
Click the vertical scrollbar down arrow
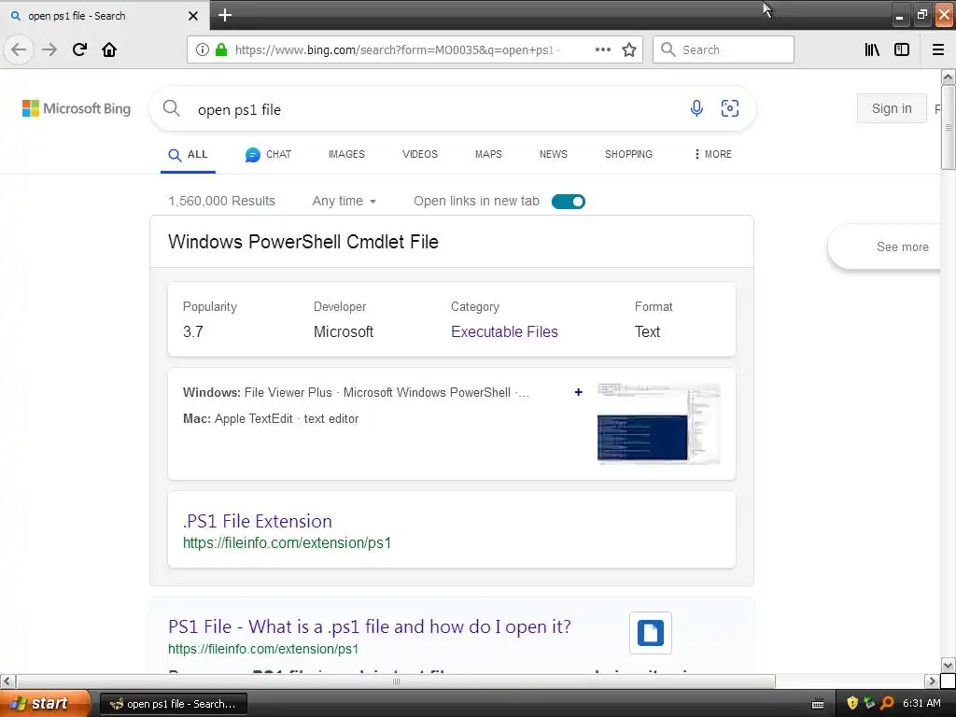click(948, 665)
